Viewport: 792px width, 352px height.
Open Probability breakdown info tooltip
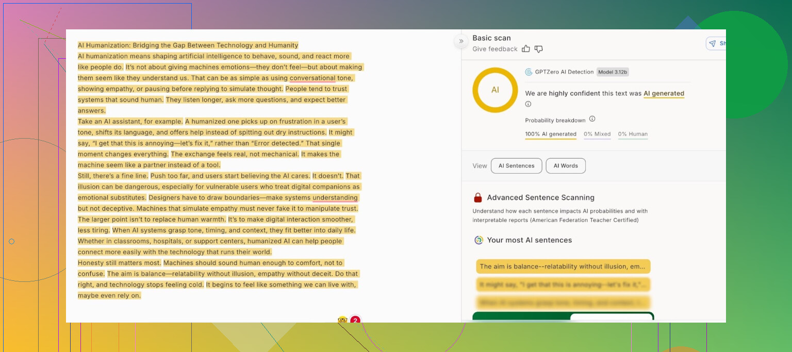click(x=592, y=119)
